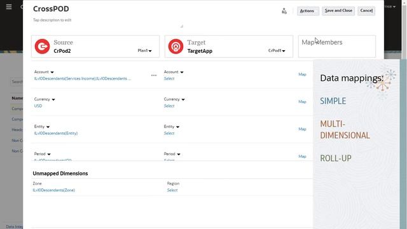Open source Account member selection link

tap(83, 79)
